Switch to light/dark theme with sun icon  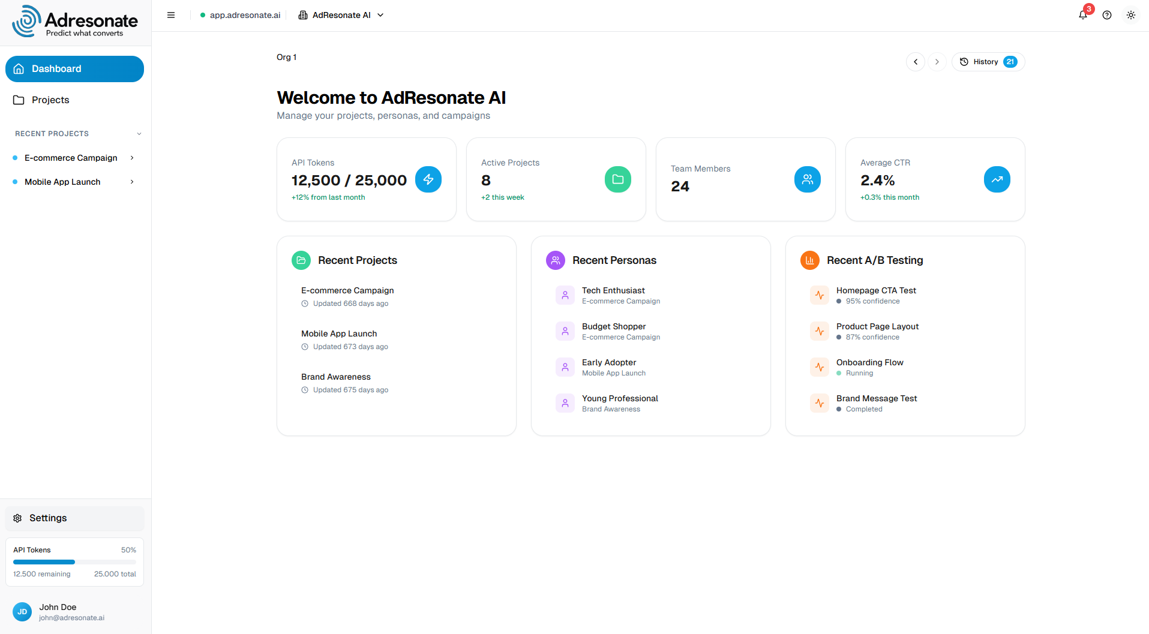pyautogui.click(x=1131, y=15)
